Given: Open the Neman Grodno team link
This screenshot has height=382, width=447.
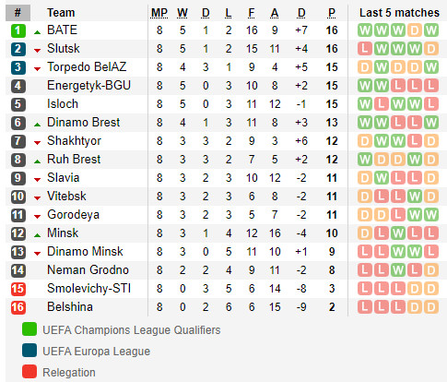Looking at the screenshot, I should pos(88,270).
